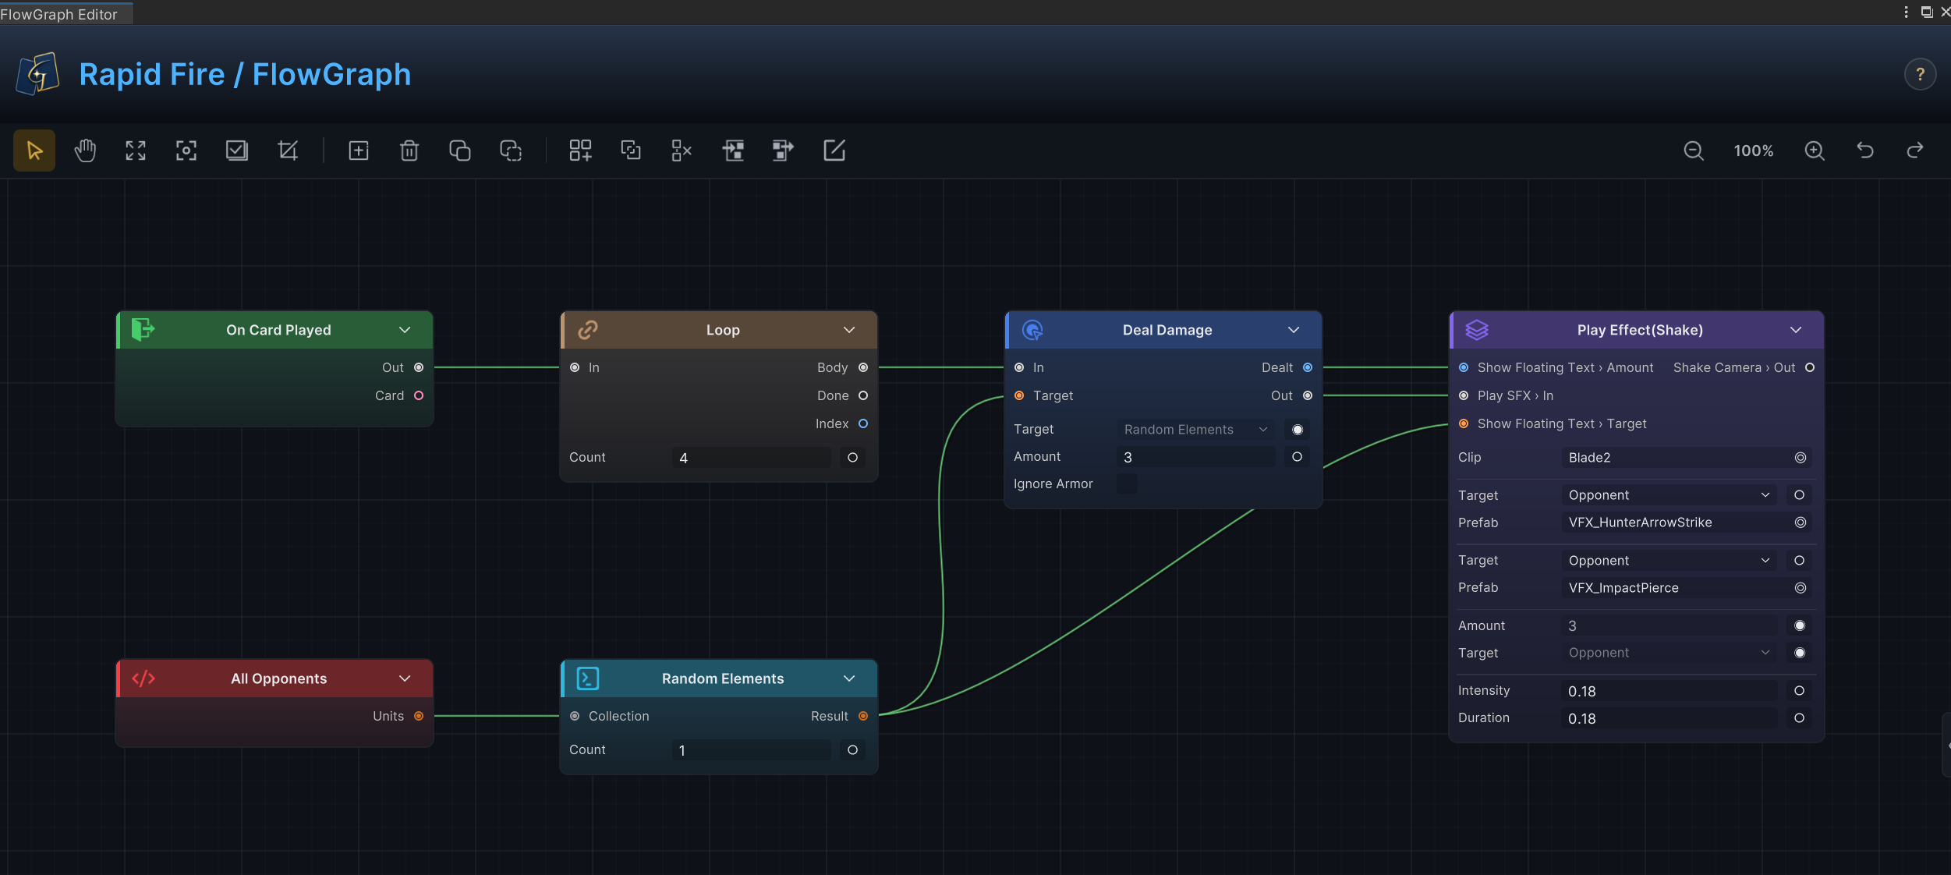This screenshot has height=875, width=1951.
Task: Activate the hand pan tool
Action: pos(85,151)
